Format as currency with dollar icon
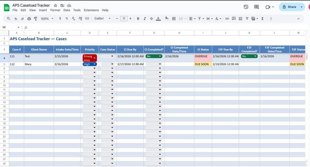Image resolution: width=310 pixels, height=167 pixels. coord(60,19)
